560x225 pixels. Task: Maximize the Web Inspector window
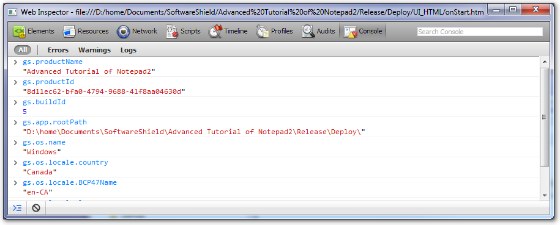point(513,10)
